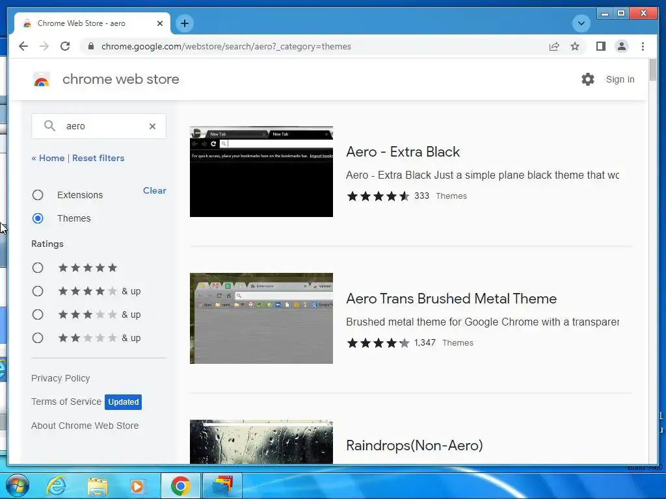
Task: Click the Updated badge
Action: (123, 402)
